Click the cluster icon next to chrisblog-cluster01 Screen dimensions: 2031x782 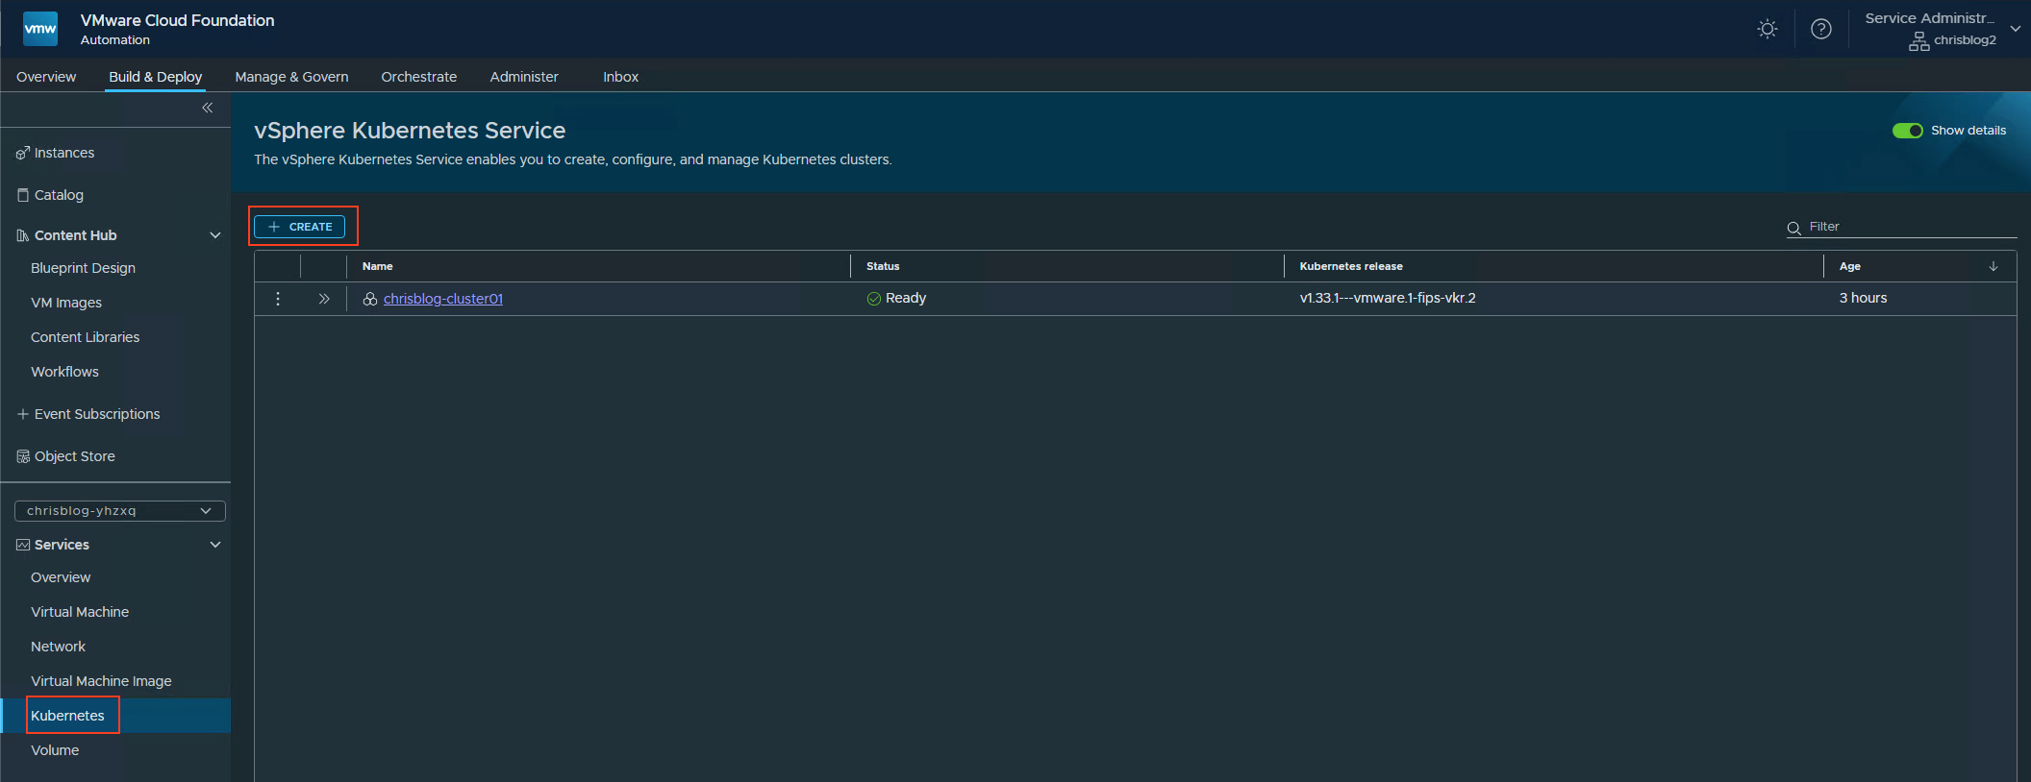click(x=370, y=299)
